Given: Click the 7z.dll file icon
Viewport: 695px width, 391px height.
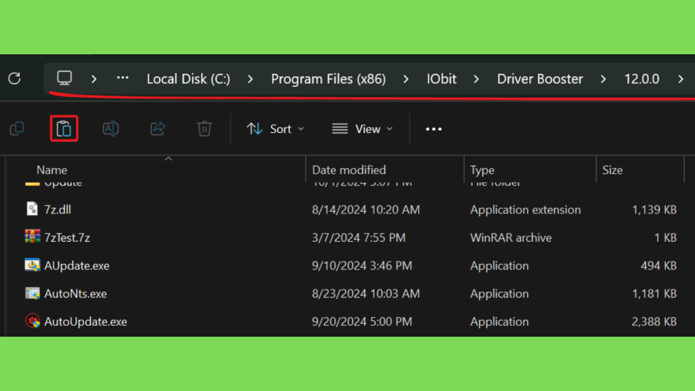Looking at the screenshot, I should click(x=33, y=209).
